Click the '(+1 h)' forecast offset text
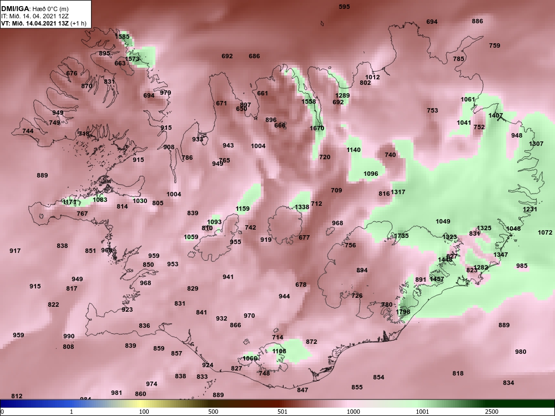 click(79, 23)
